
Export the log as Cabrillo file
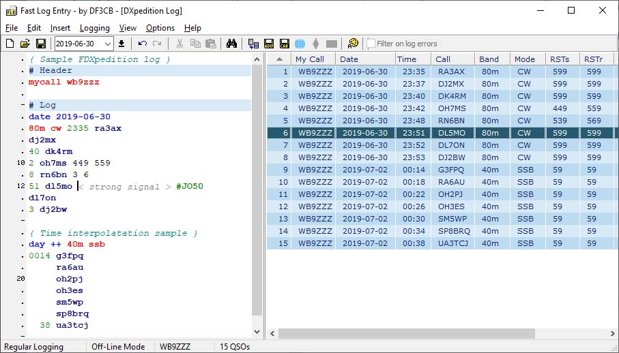[285, 44]
